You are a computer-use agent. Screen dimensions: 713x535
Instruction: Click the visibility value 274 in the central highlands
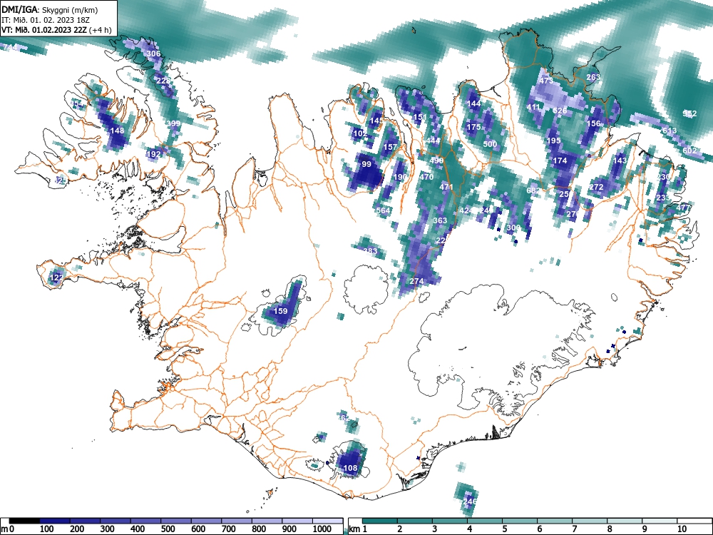point(416,281)
